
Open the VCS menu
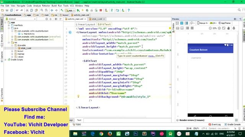[x=72, y=6]
